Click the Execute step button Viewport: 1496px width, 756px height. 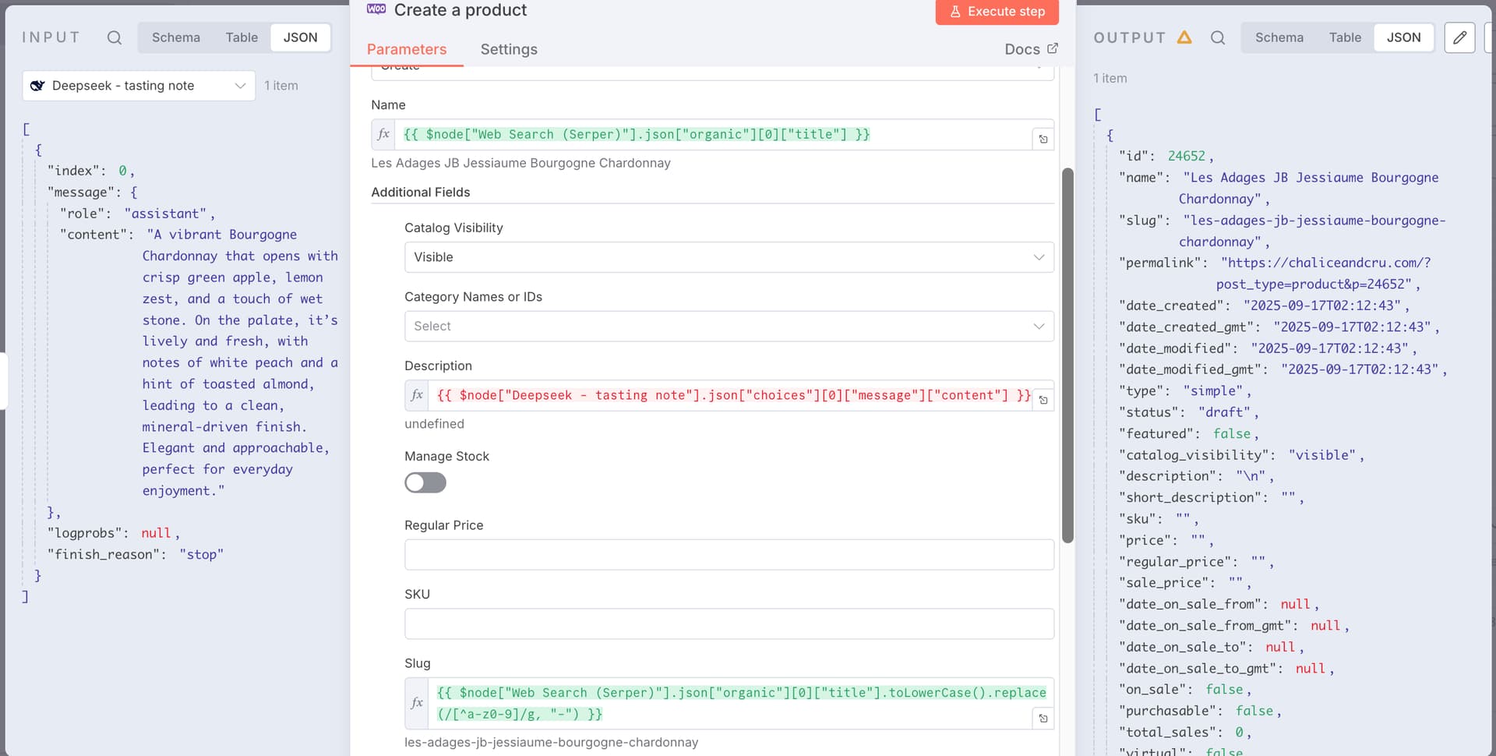pyautogui.click(x=997, y=12)
